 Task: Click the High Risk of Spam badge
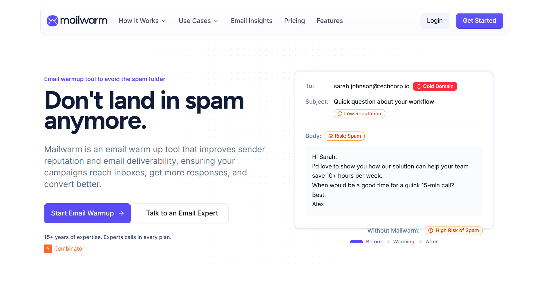[453, 230]
